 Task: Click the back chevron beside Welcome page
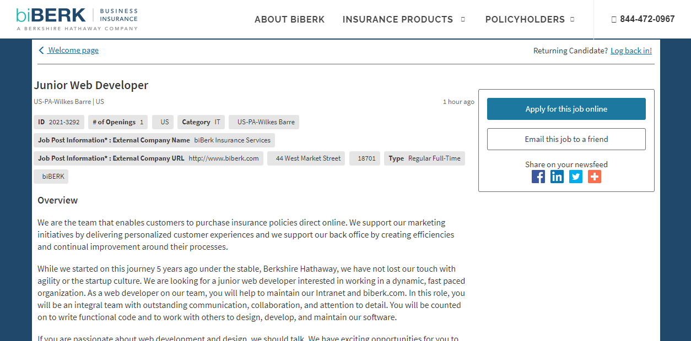41,51
